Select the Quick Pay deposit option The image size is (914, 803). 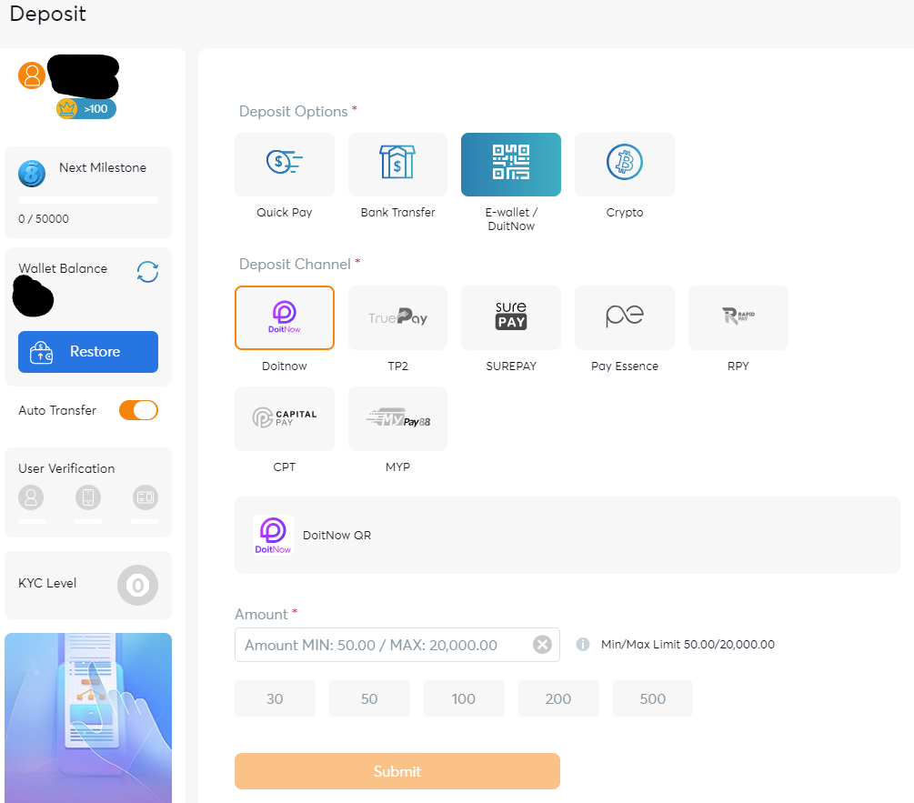(x=284, y=165)
